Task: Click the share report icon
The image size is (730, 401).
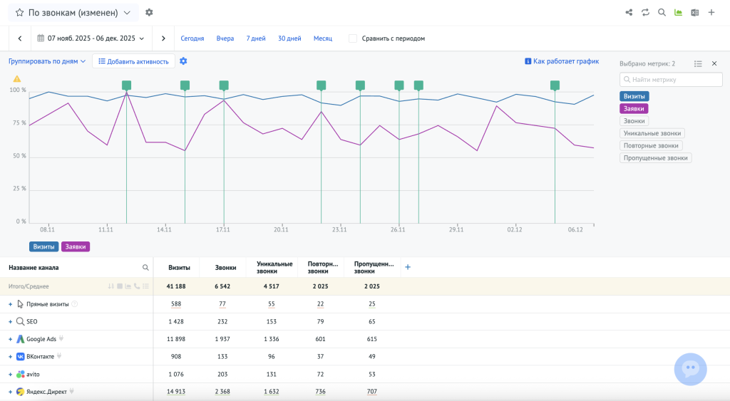Action: (629, 13)
